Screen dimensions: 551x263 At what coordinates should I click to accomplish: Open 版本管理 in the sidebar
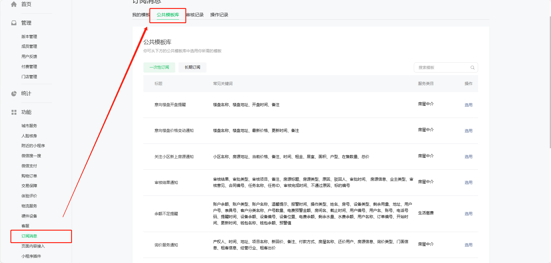click(29, 37)
